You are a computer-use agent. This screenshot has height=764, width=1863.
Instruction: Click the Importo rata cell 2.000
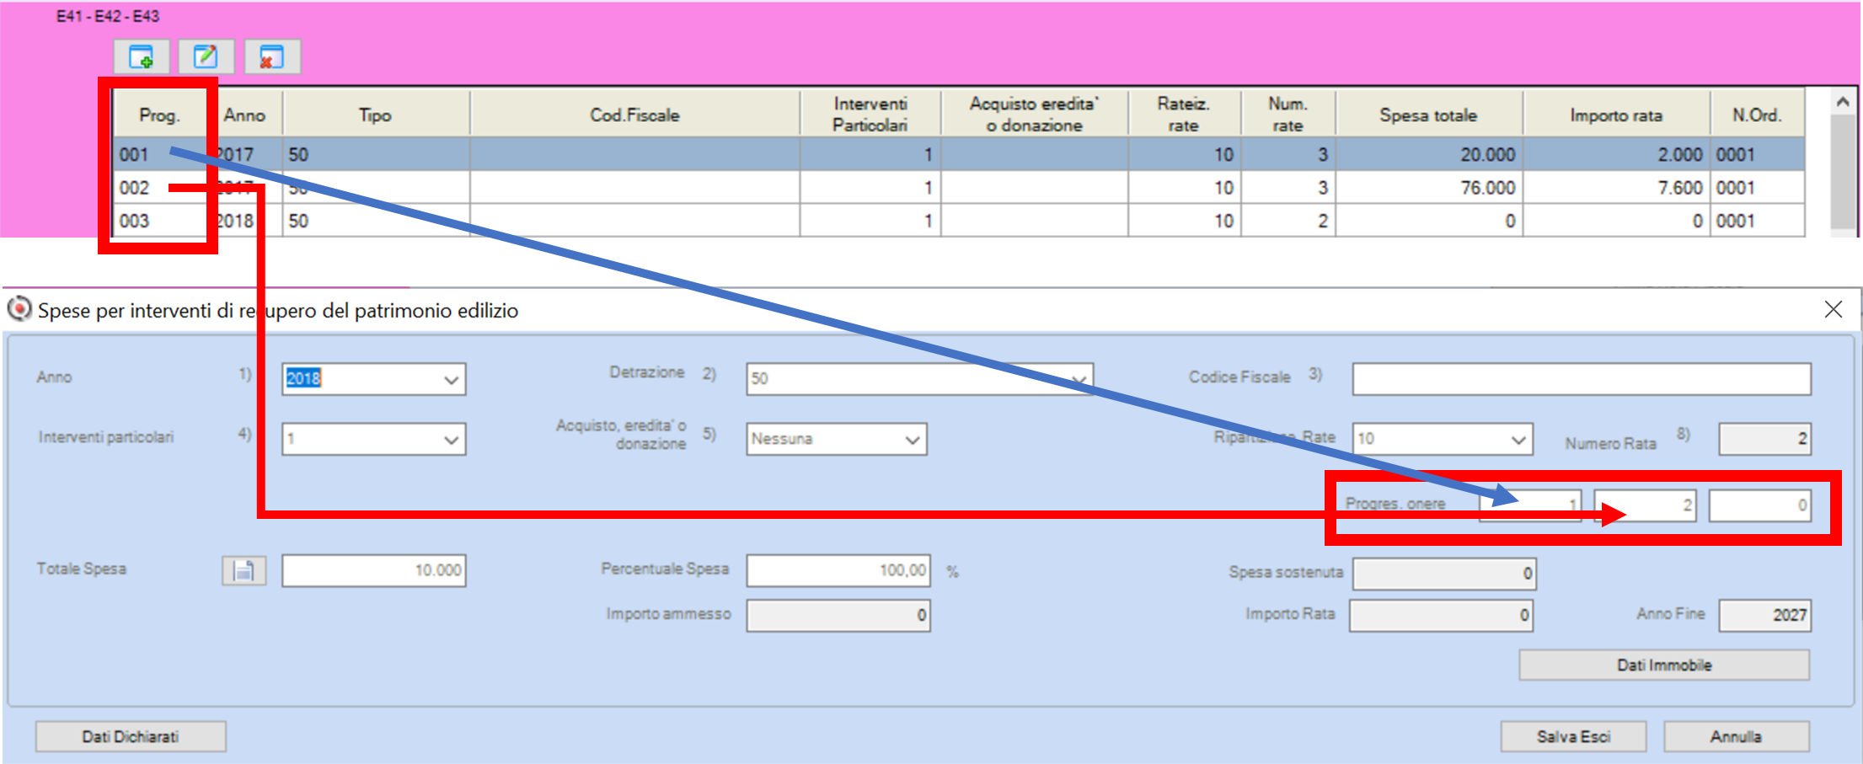(1616, 154)
